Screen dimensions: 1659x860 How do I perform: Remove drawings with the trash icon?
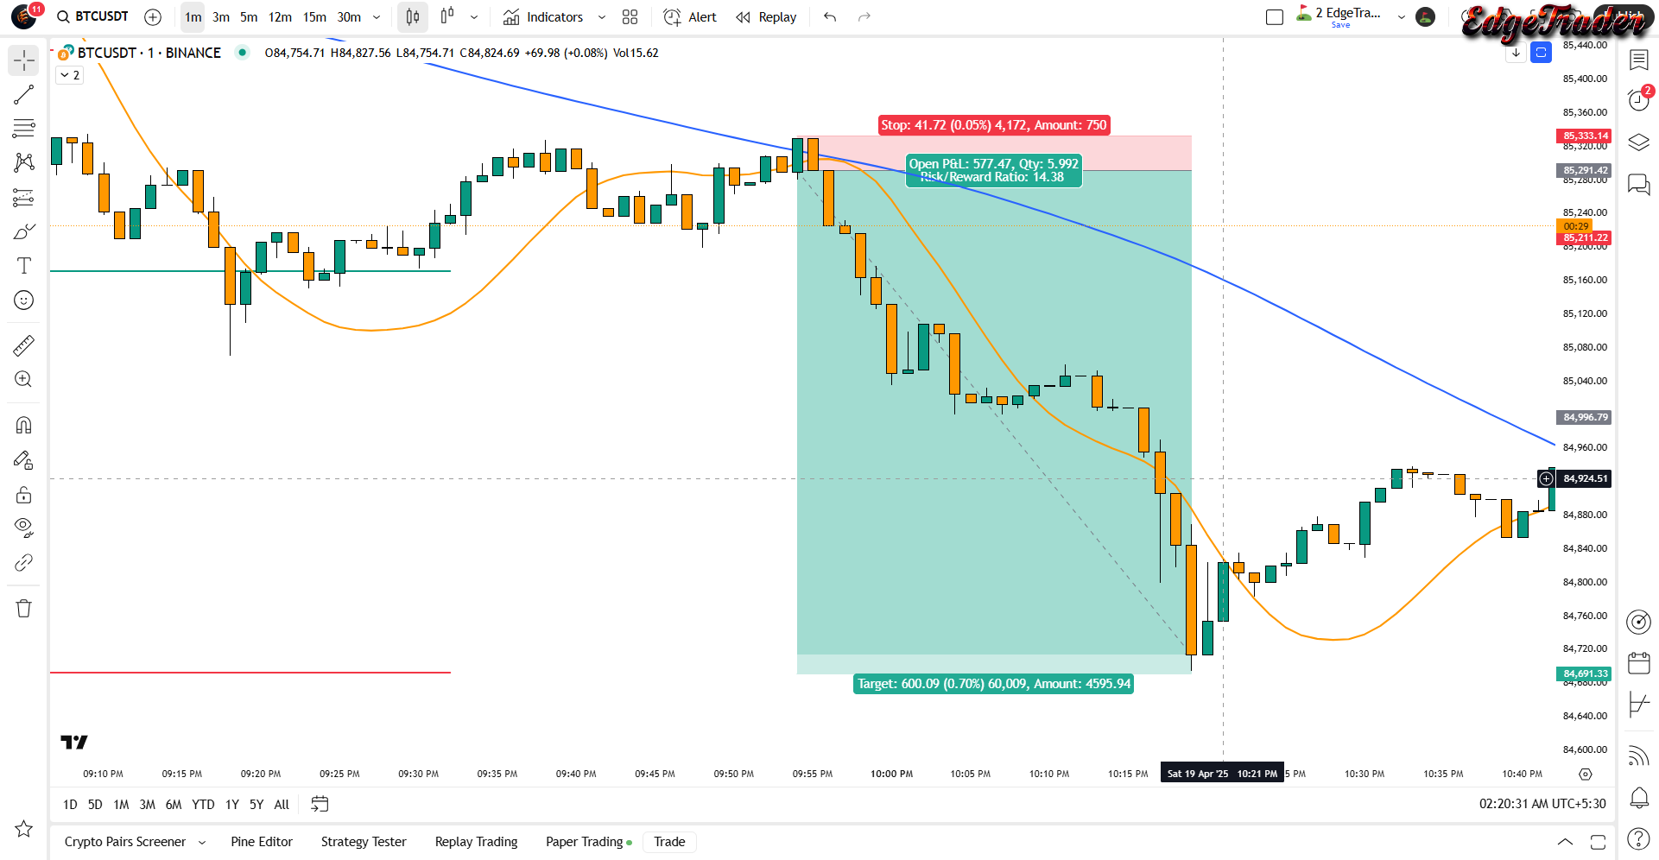(23, 609)
